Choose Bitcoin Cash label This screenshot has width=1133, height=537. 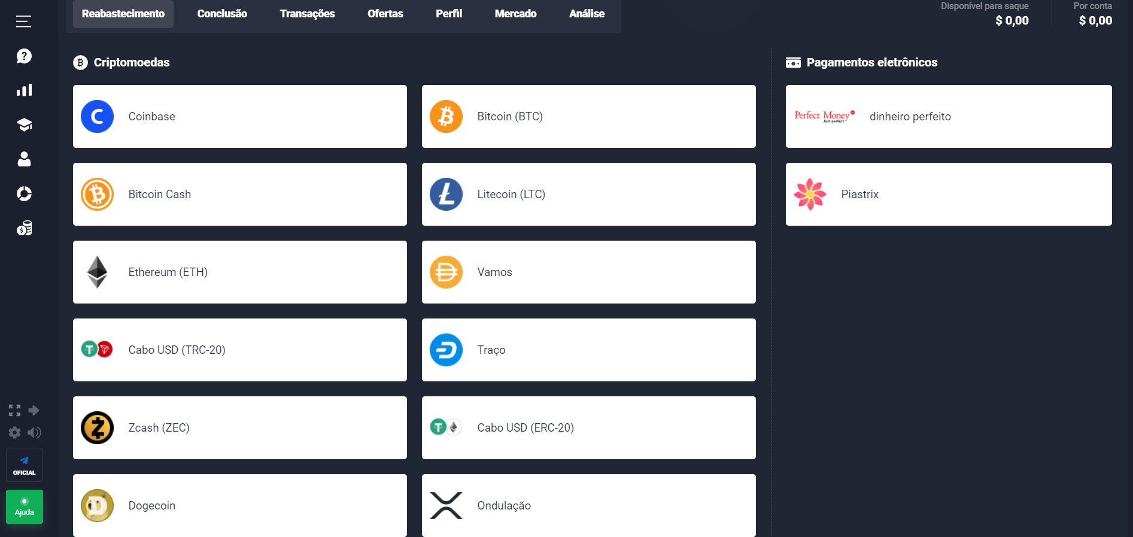(x=160, y=195)
